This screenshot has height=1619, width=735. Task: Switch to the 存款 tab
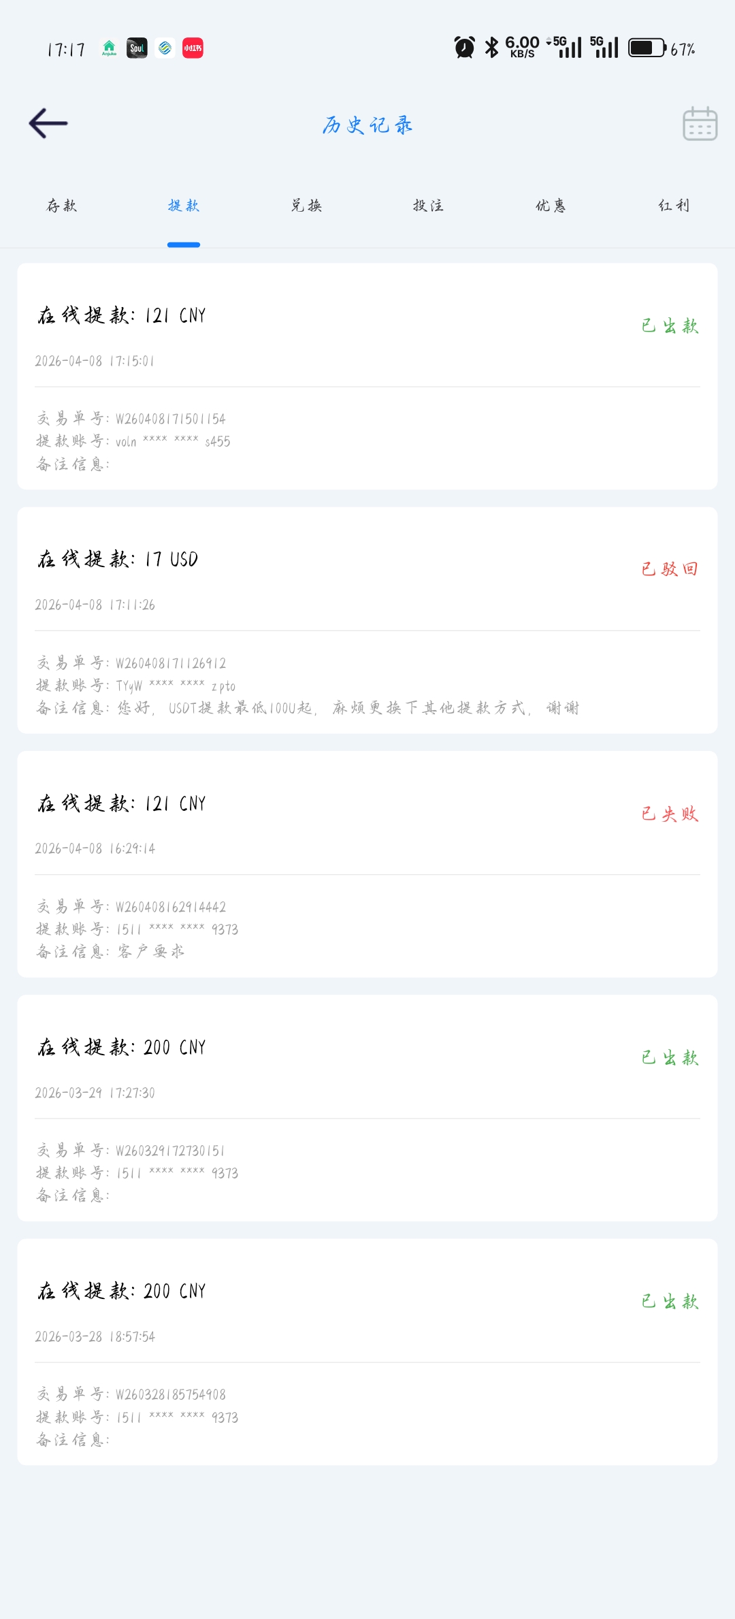click(61, 206)
